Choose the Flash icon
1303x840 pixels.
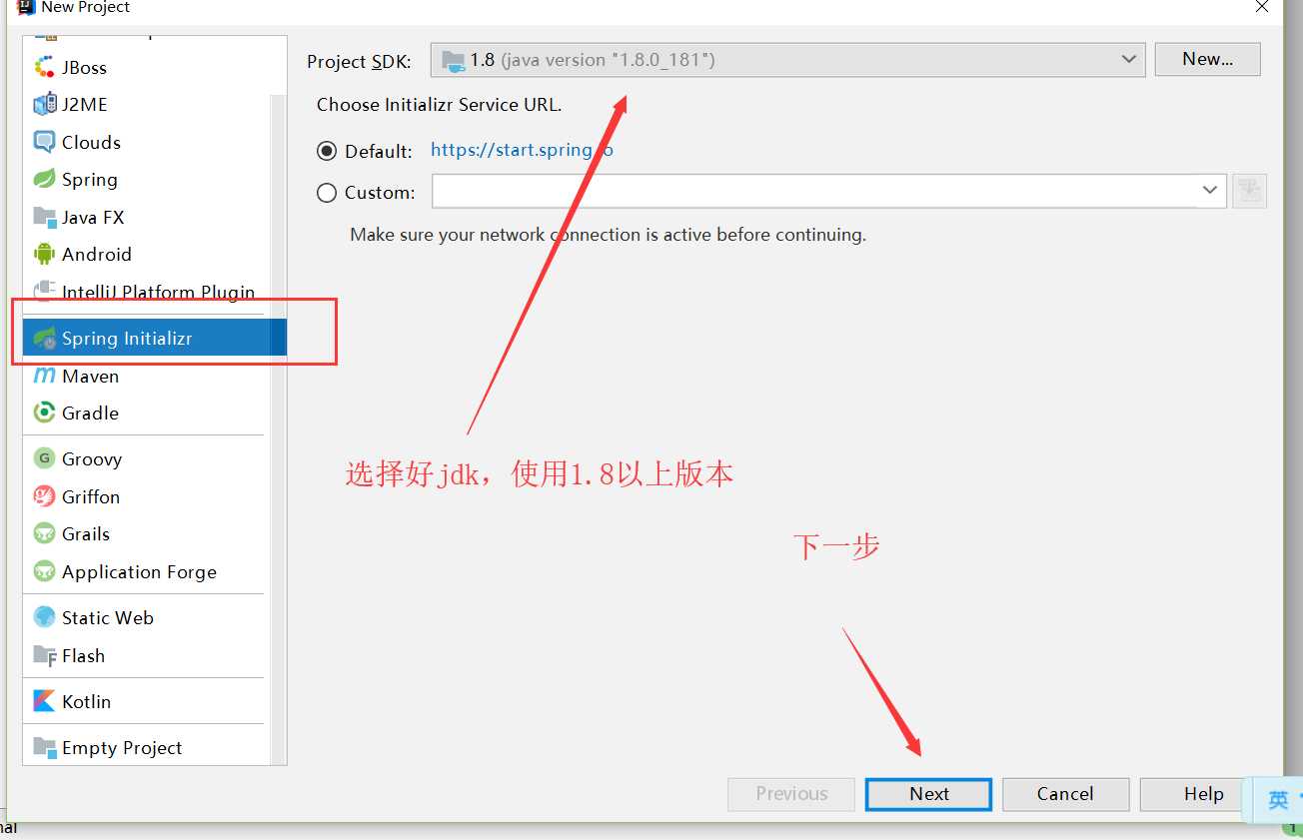(44, 655)
